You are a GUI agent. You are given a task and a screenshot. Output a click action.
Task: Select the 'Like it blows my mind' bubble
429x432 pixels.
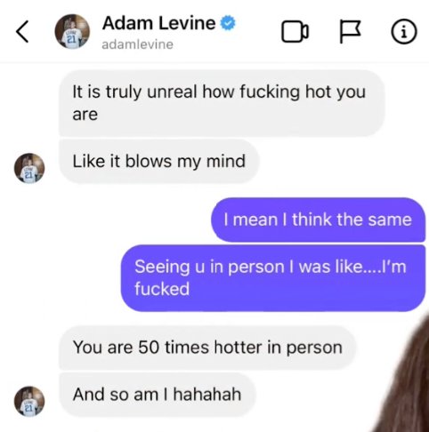click(x=159, y=162)
